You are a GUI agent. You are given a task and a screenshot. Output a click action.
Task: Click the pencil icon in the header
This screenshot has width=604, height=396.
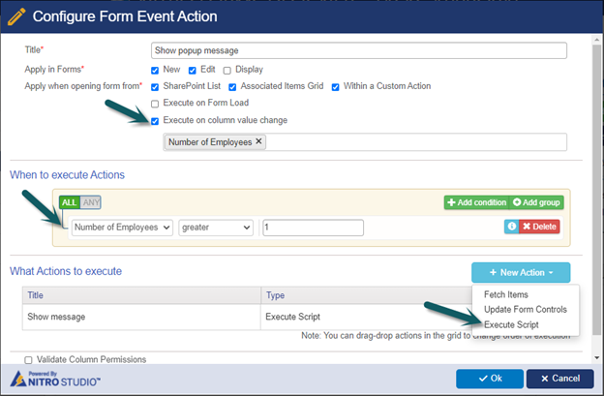[x=16, y=17]
